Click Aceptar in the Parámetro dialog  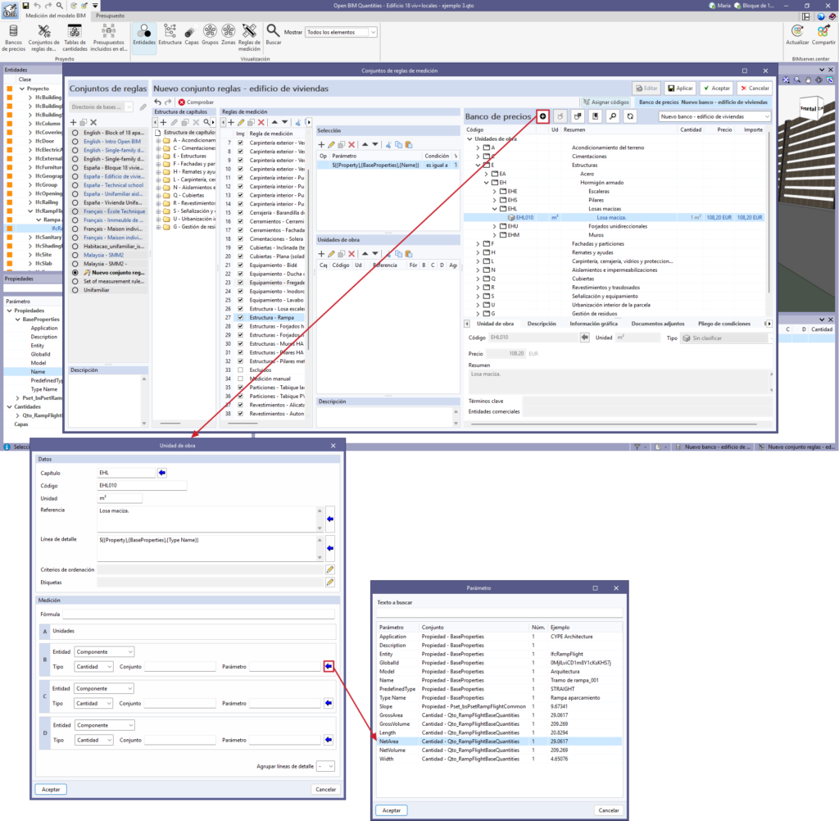tap(391, 810)
